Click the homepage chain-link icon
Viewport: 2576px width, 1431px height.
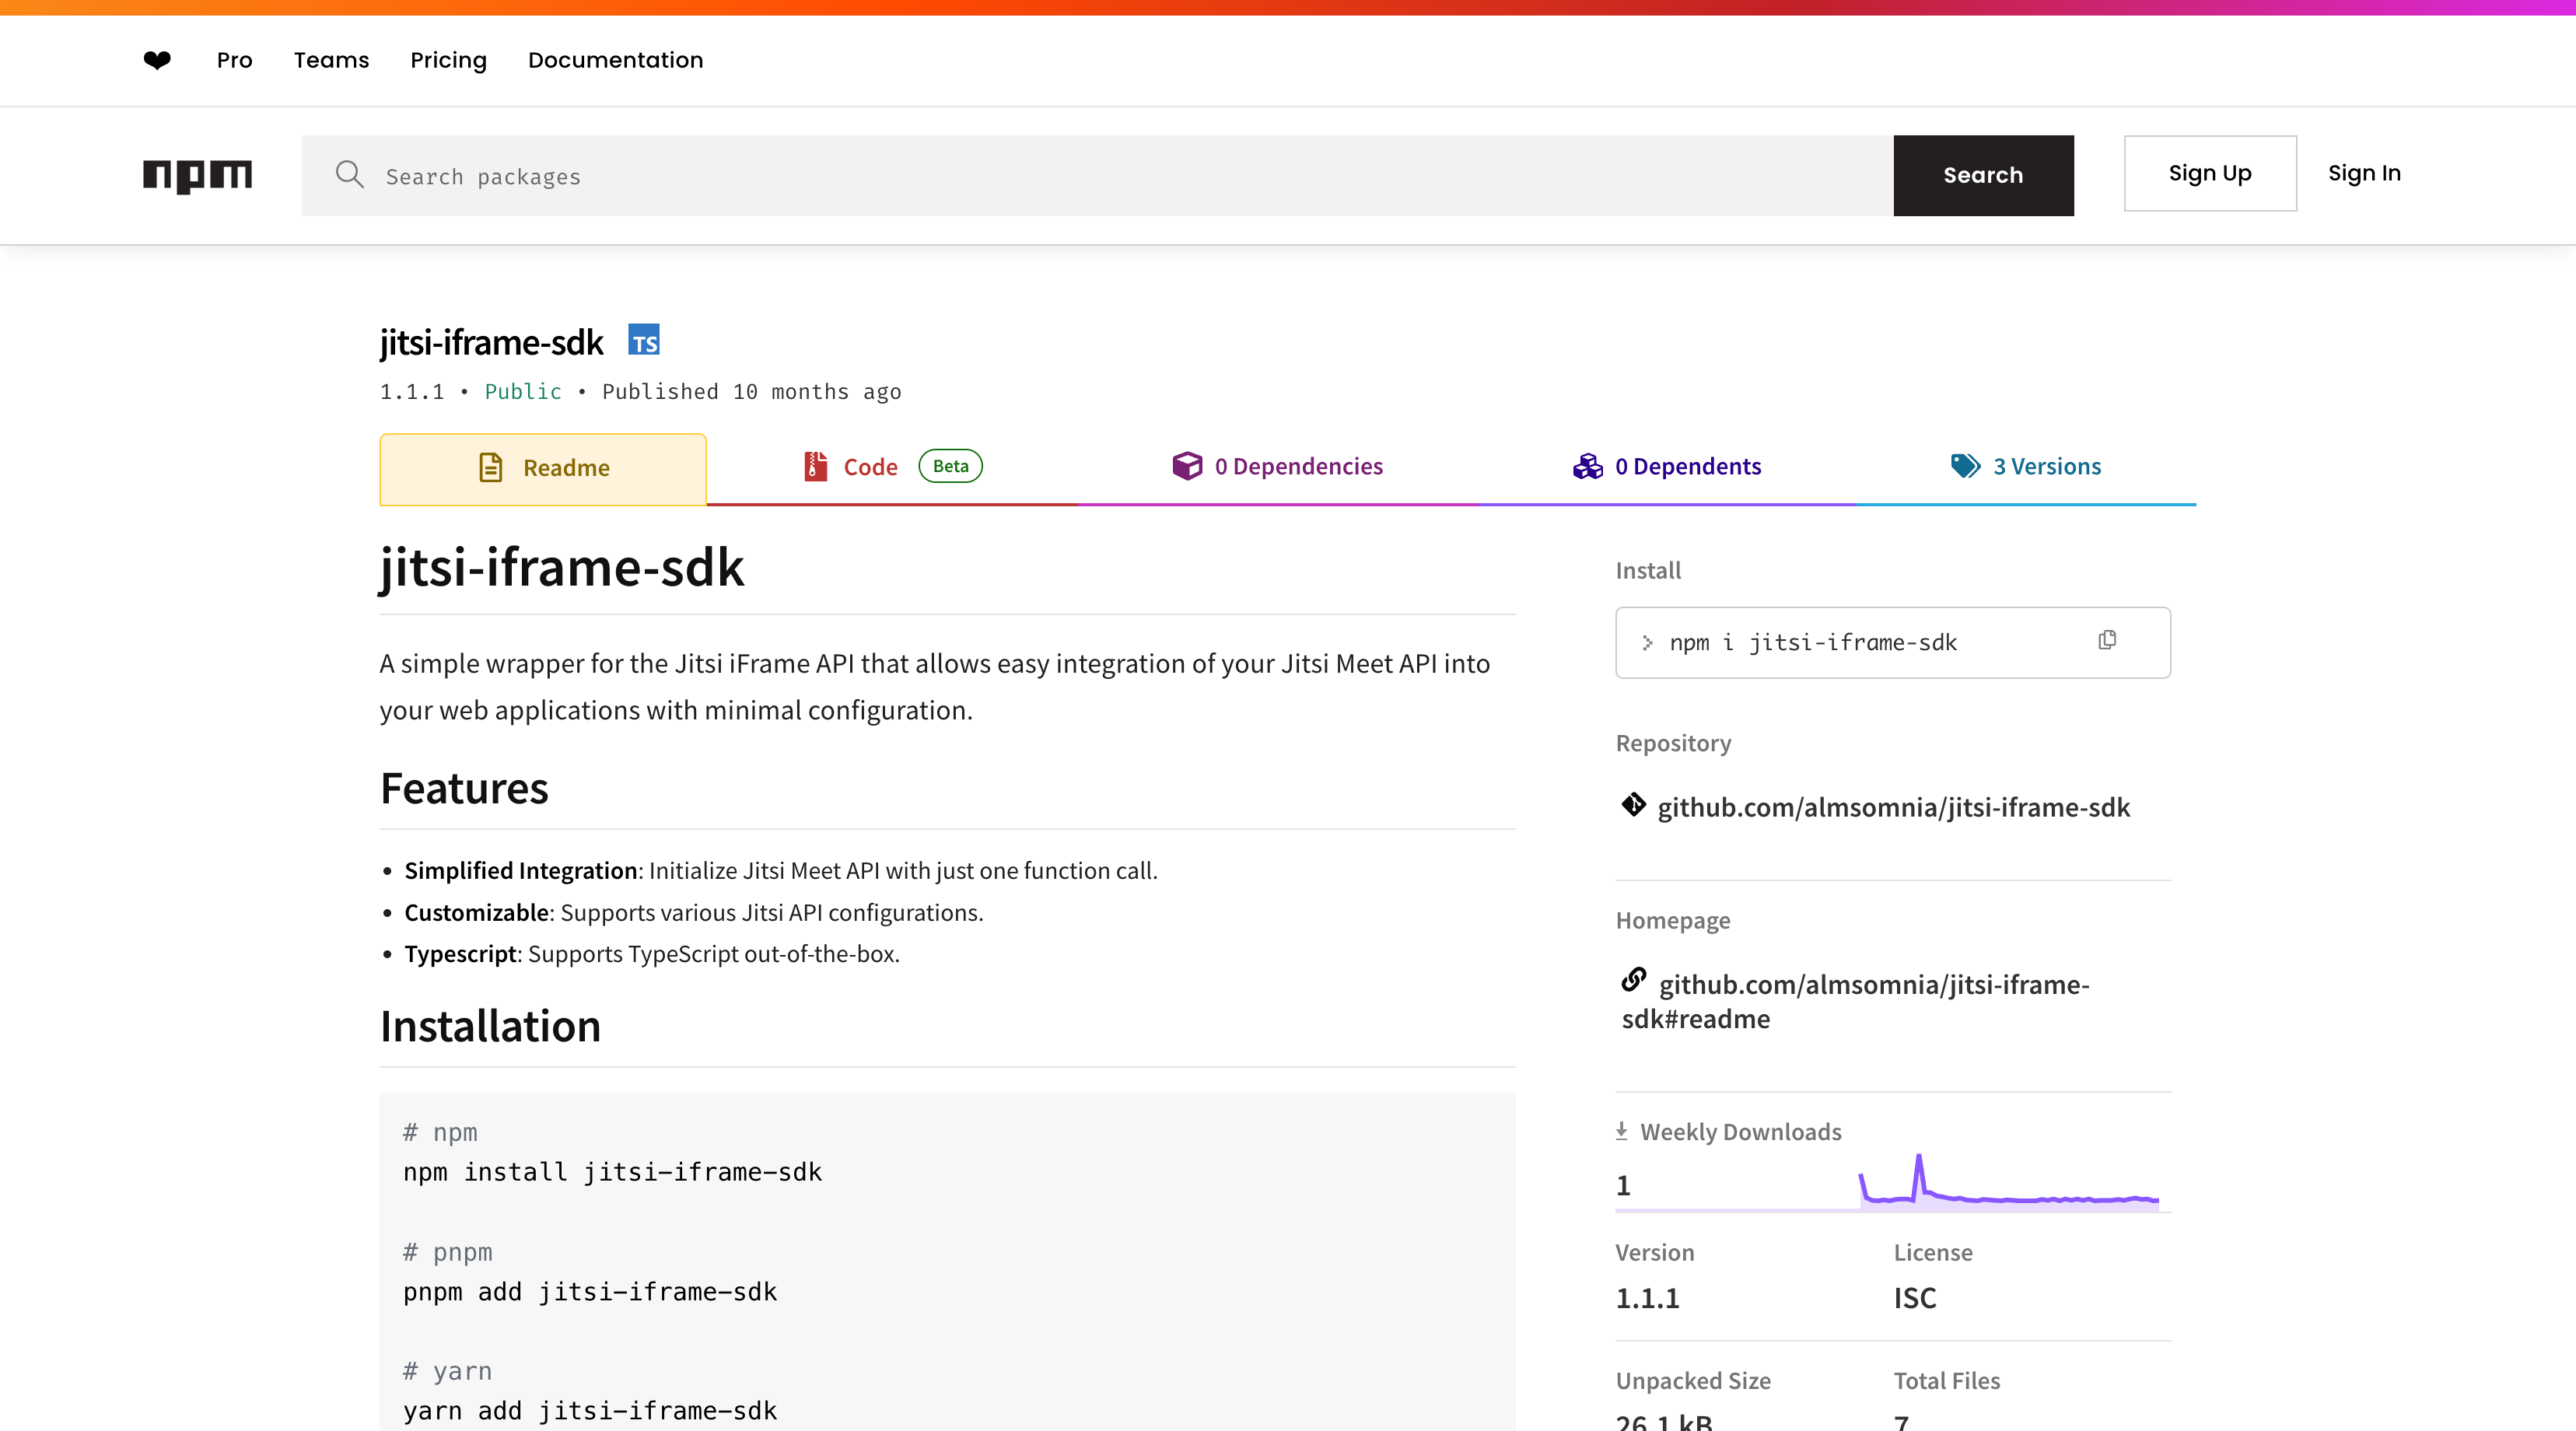(x=1633, y=980)
